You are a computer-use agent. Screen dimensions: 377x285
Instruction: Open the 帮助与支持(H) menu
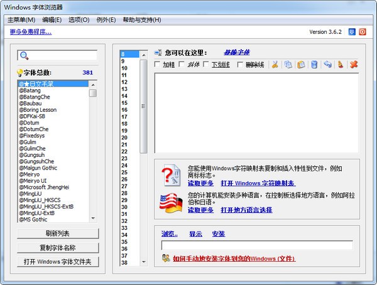[x=142, y=19]
